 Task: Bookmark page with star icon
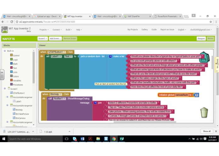click(x=210, y=22)
